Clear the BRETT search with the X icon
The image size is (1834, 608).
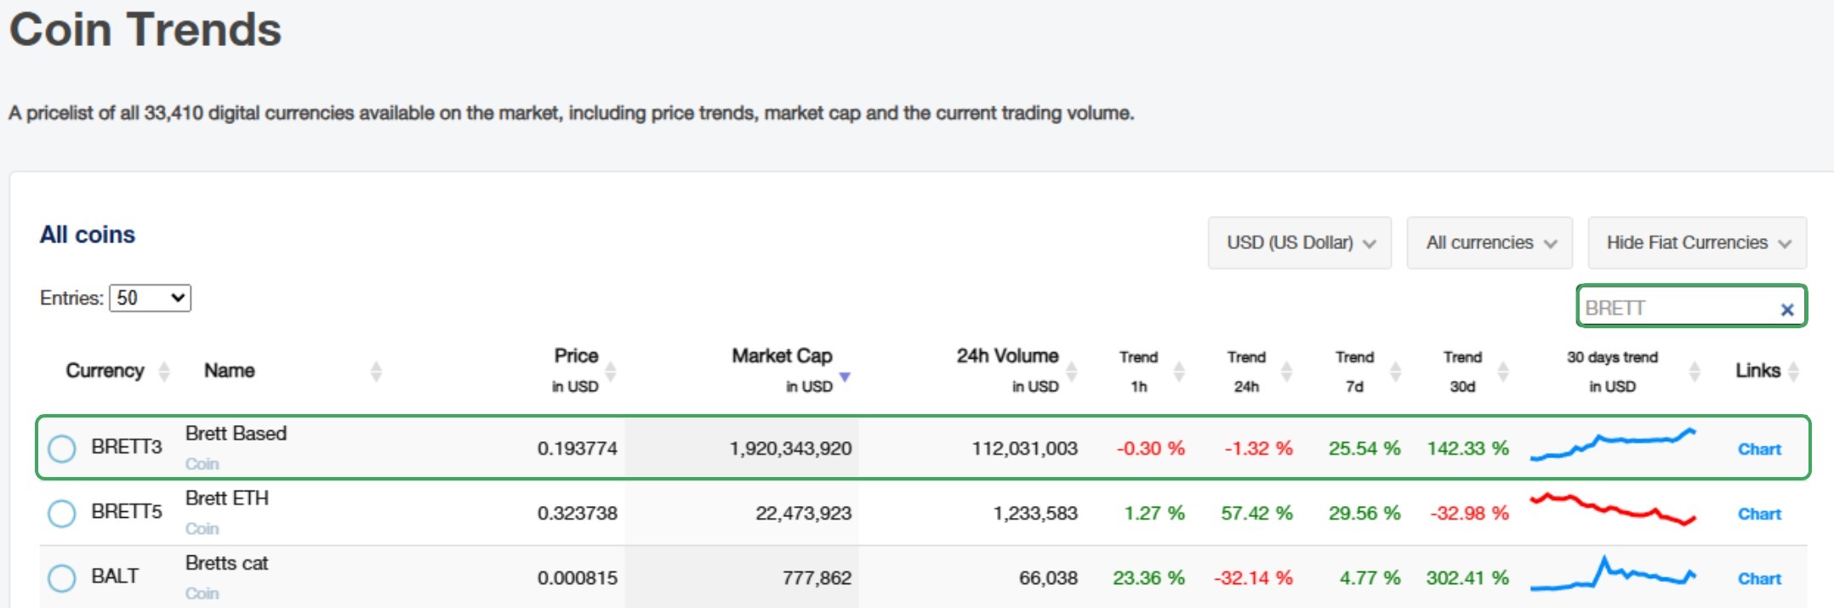(x=1787, y=310)
